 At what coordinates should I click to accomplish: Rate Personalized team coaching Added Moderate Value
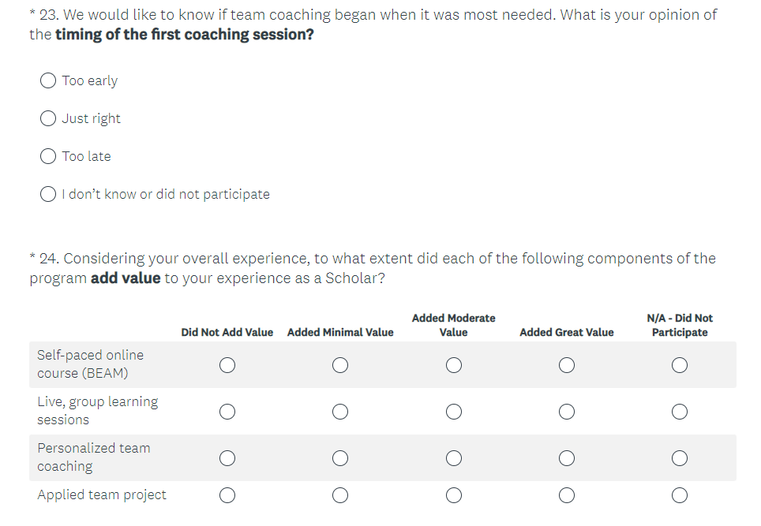point(453,458)
